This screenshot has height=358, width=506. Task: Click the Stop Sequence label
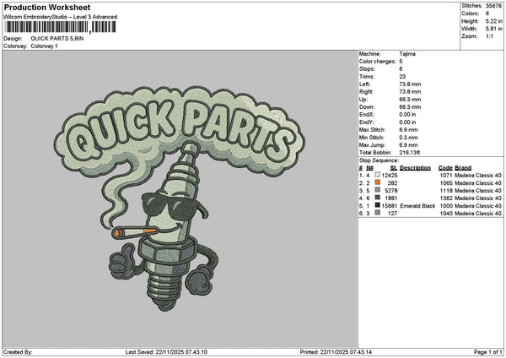379,160
